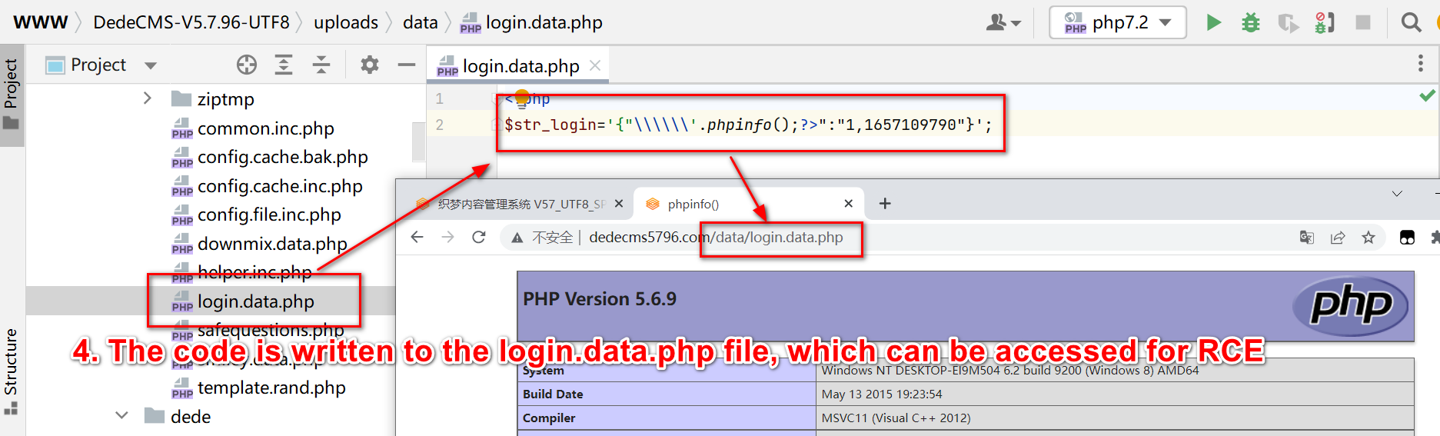
Task: Click the Compiler value MSVC11 cell
Action: click(1115, 418)
